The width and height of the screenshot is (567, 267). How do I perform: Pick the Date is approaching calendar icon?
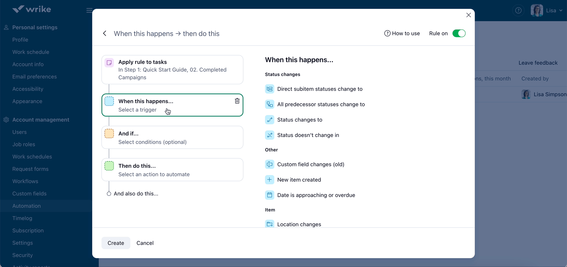pyautogui.click(x=270, y=195)
